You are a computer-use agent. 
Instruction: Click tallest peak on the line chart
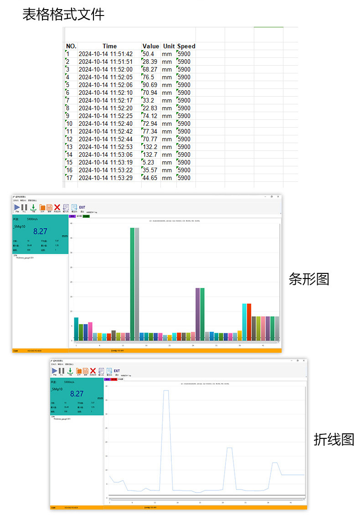tap(166, 391)
